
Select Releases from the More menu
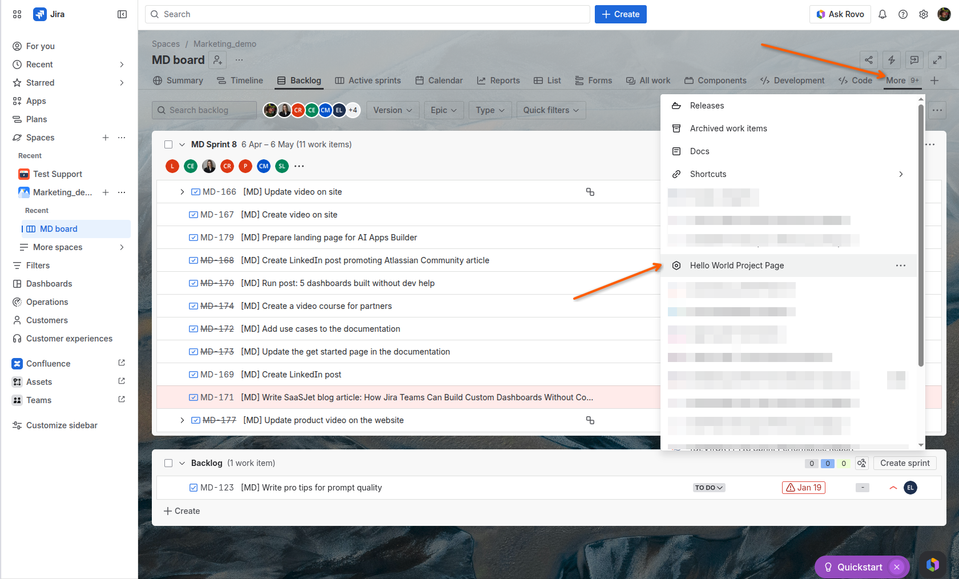click(789, 106)
